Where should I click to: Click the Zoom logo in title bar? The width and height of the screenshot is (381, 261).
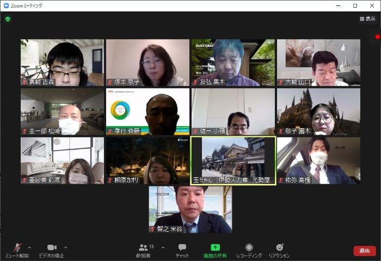pyautogui.click(x=6, y=5)
